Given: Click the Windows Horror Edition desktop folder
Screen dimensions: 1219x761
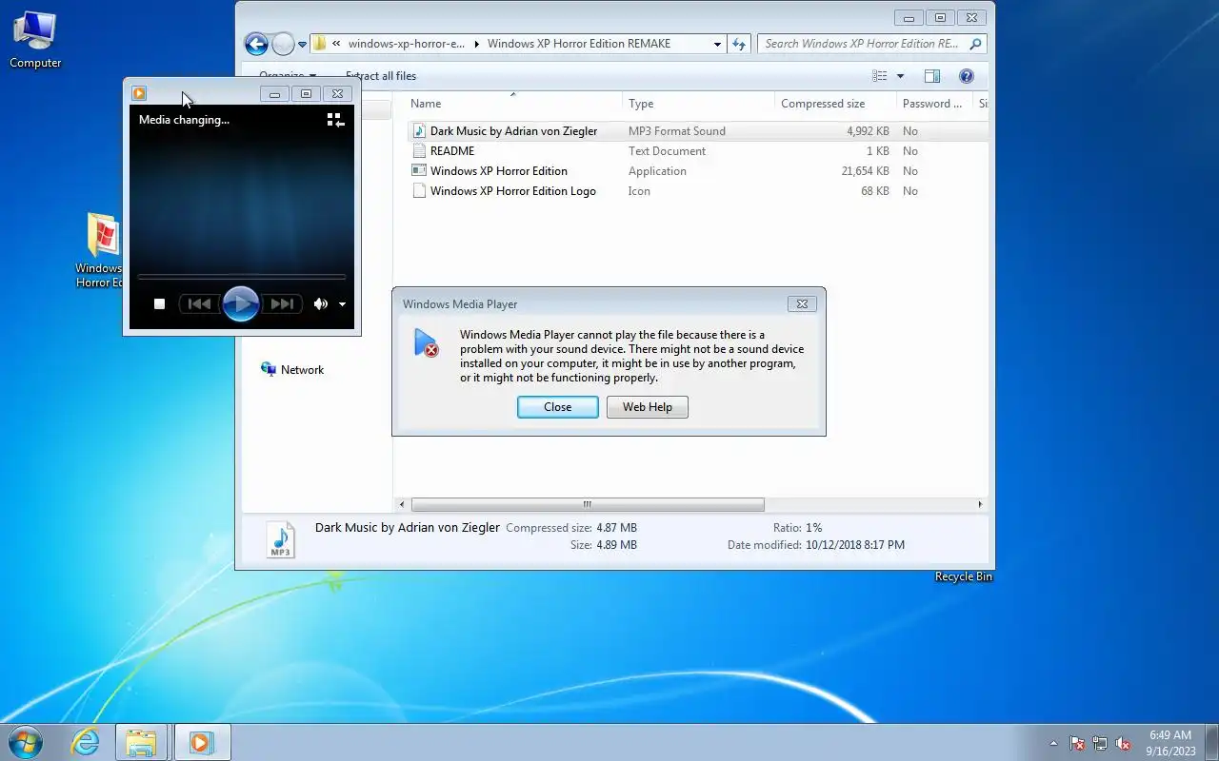Looking at the screenshot, I should [100, 250].
